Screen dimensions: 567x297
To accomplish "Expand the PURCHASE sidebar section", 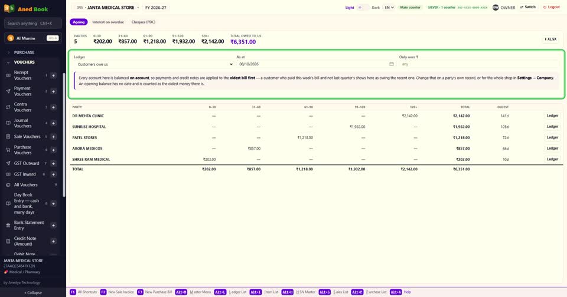I will (24, 52).
